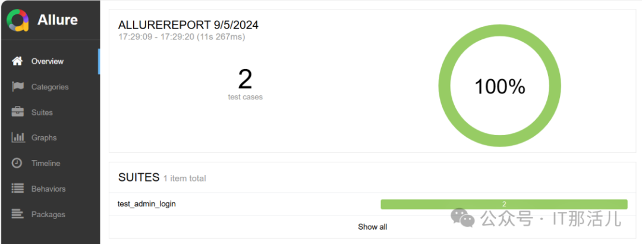Click the Behaviors list icon
Image resolution: width=642 pixels, height=244 pixels.
(x=17, y=189)
